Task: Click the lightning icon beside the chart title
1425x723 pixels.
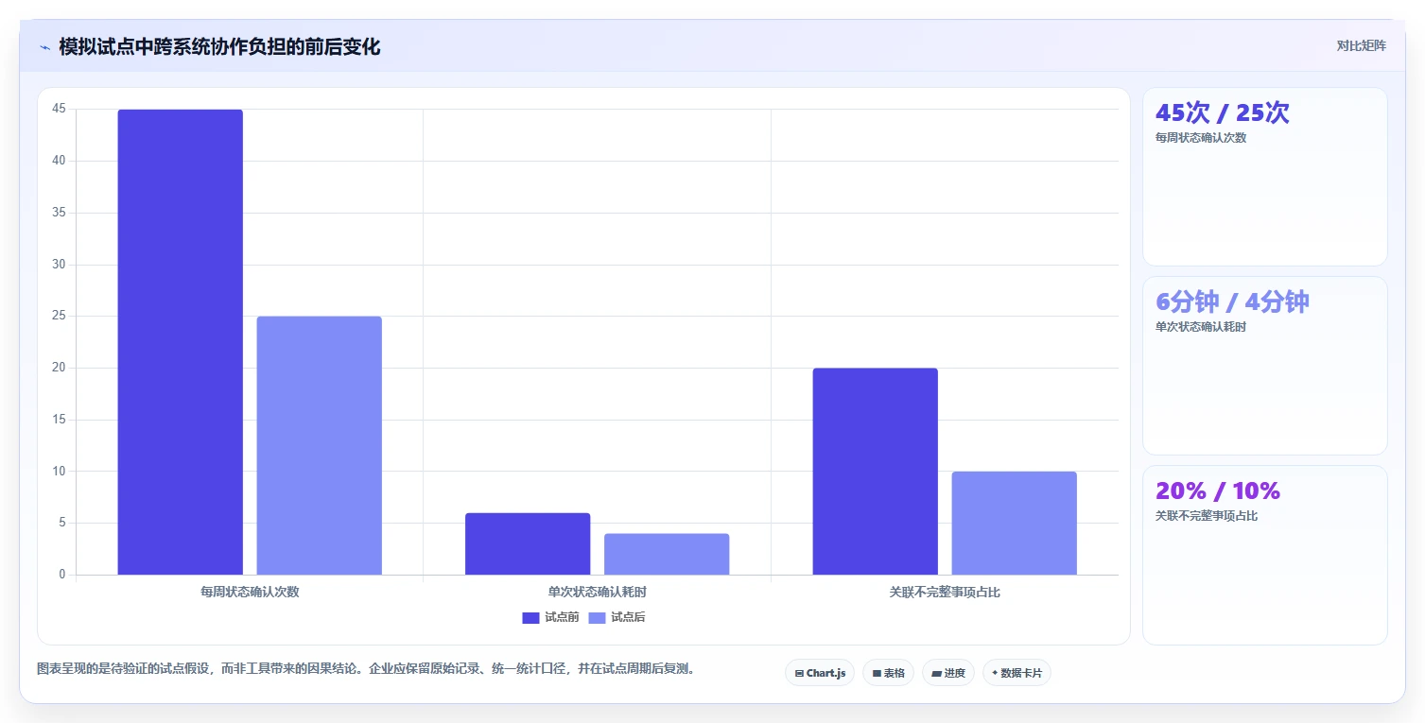Action: [44, 47]
